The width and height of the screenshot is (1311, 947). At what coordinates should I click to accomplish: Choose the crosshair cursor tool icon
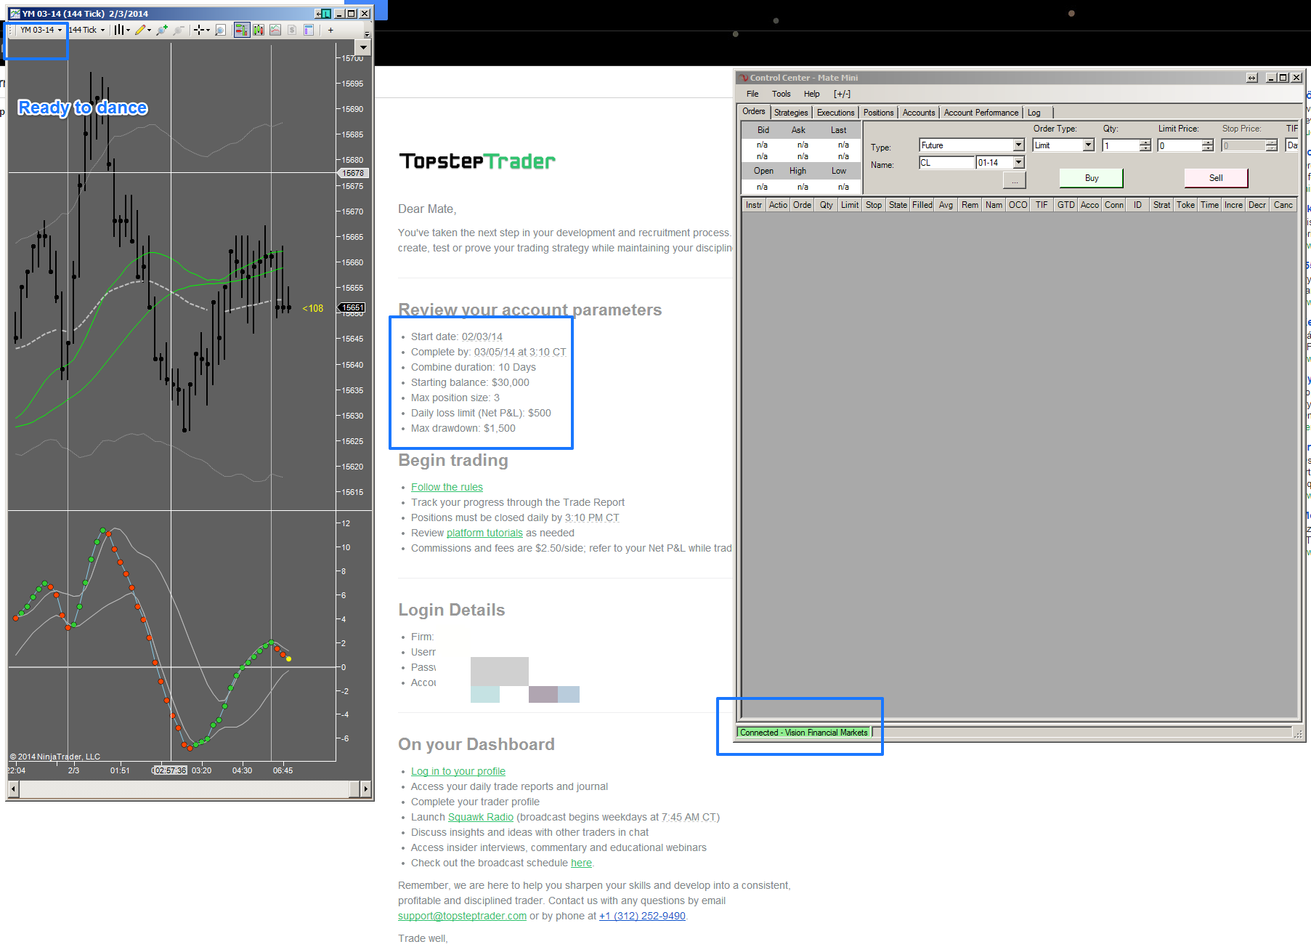pyautogui.click(x=198, y=30)
